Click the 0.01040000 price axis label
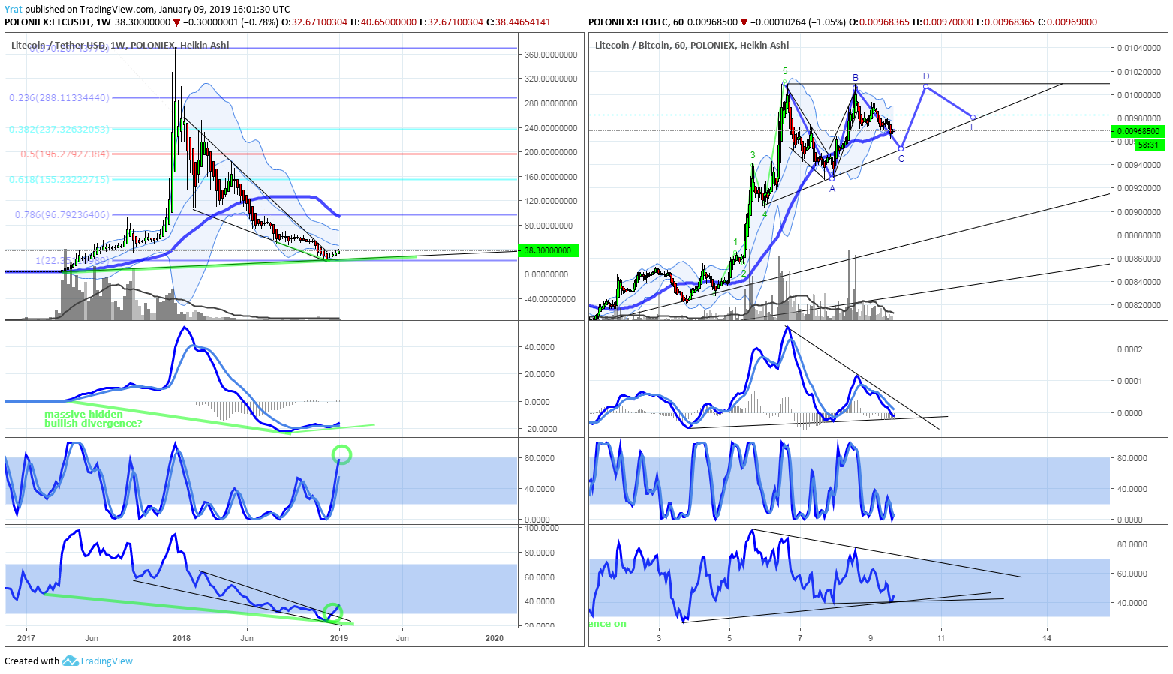This screenshot has width=1173, height=674. coord(1138,48)
